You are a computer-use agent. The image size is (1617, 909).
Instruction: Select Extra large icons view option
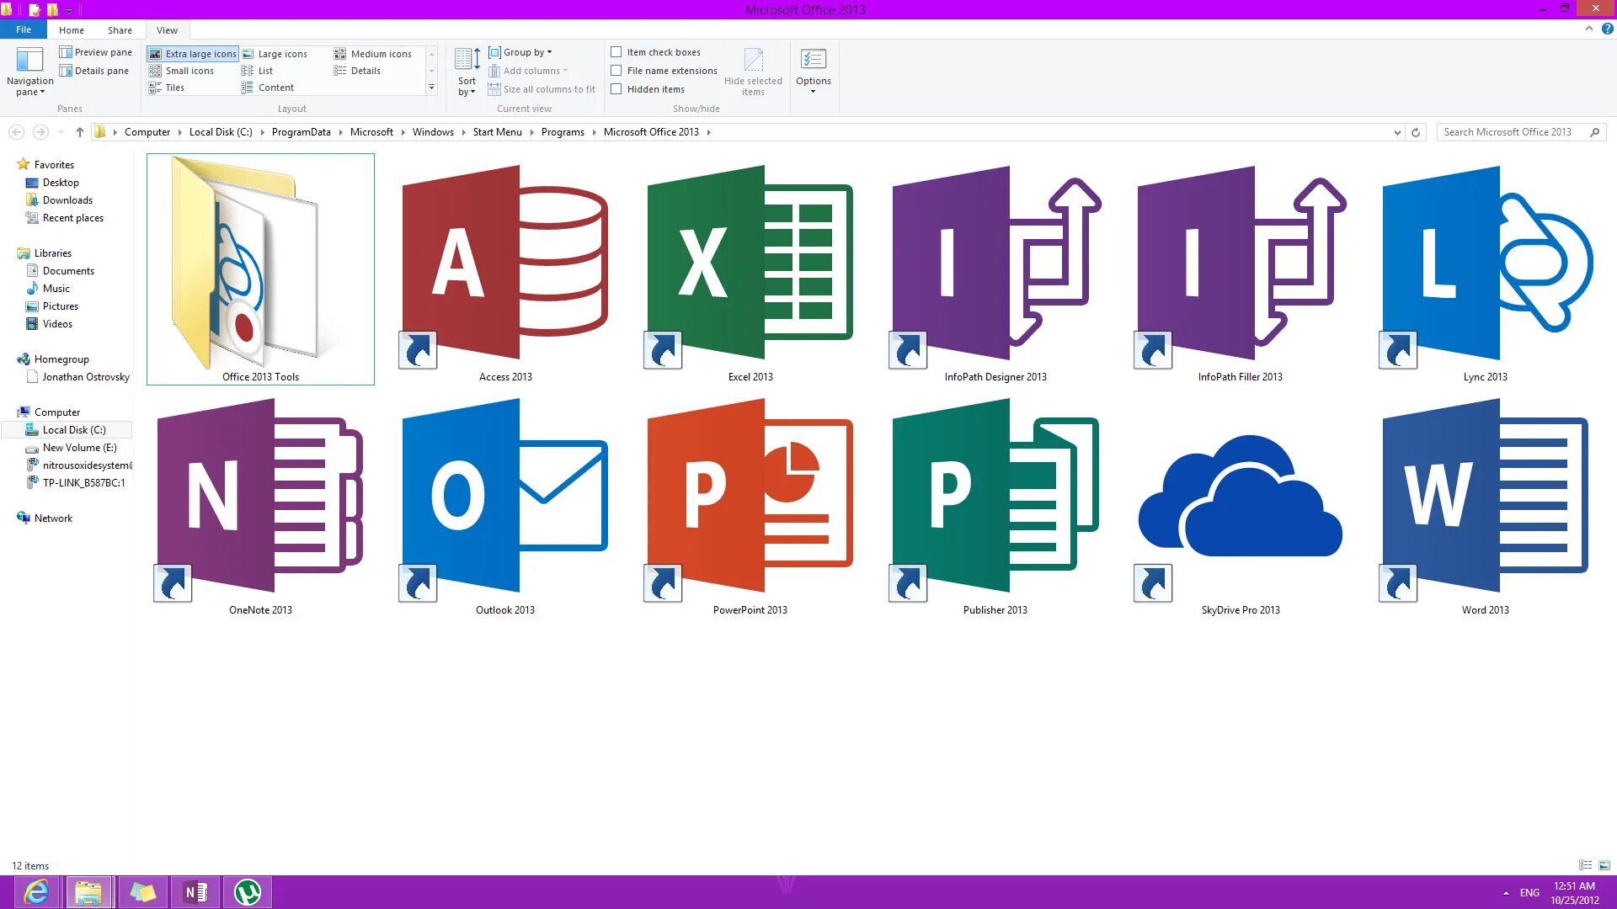pos(195,52)
